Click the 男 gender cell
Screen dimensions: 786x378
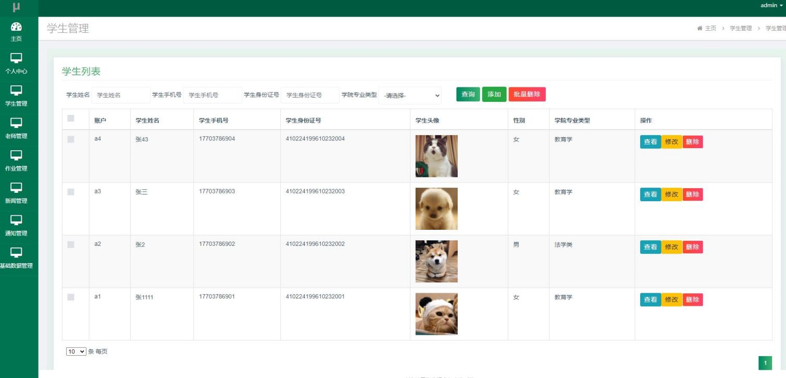(516, 244)
